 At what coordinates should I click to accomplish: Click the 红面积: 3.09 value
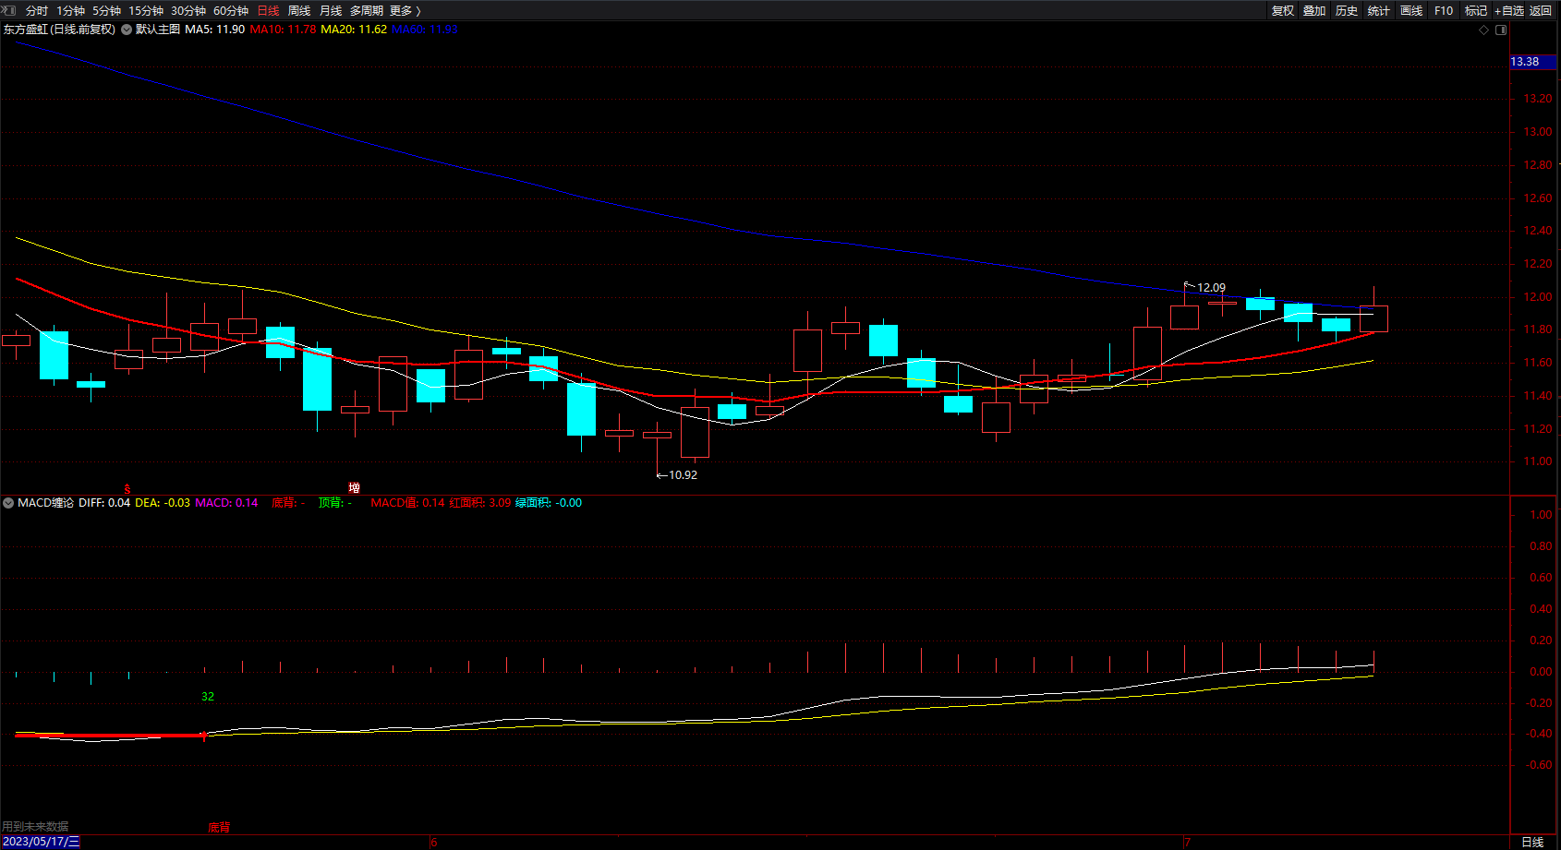[x=480, y=503]
